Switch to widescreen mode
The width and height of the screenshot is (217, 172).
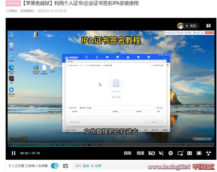pos(189,153)
